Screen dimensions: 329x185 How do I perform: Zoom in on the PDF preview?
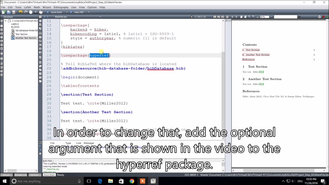tap(249, 17)
